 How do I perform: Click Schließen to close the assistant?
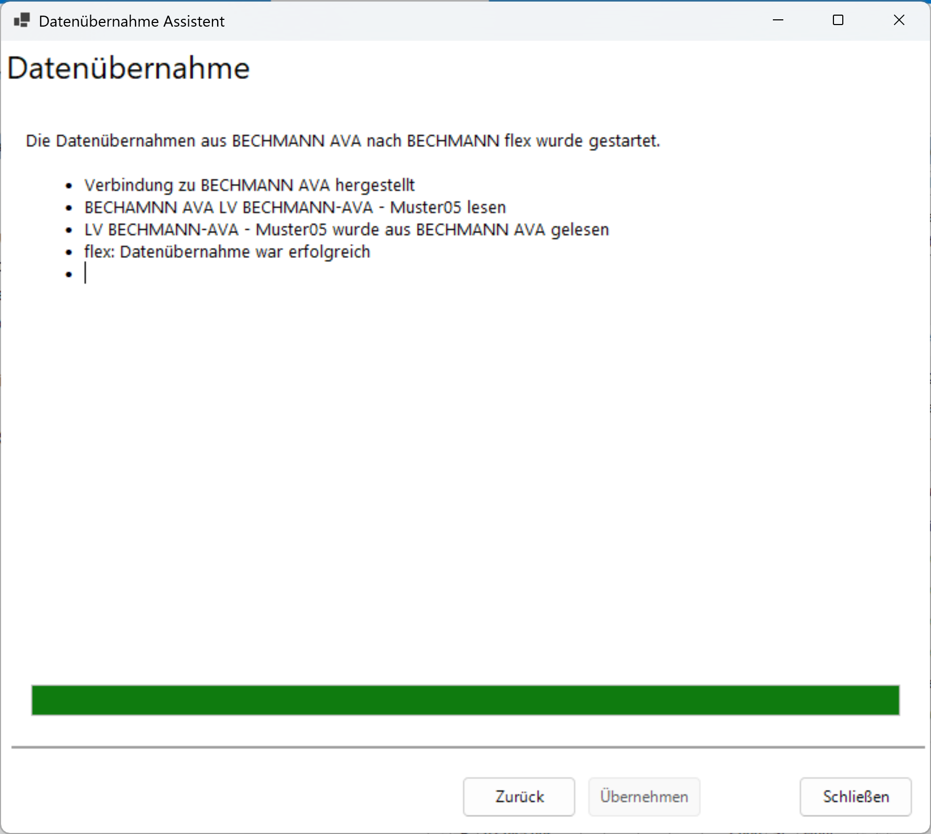tap(855, 796)
